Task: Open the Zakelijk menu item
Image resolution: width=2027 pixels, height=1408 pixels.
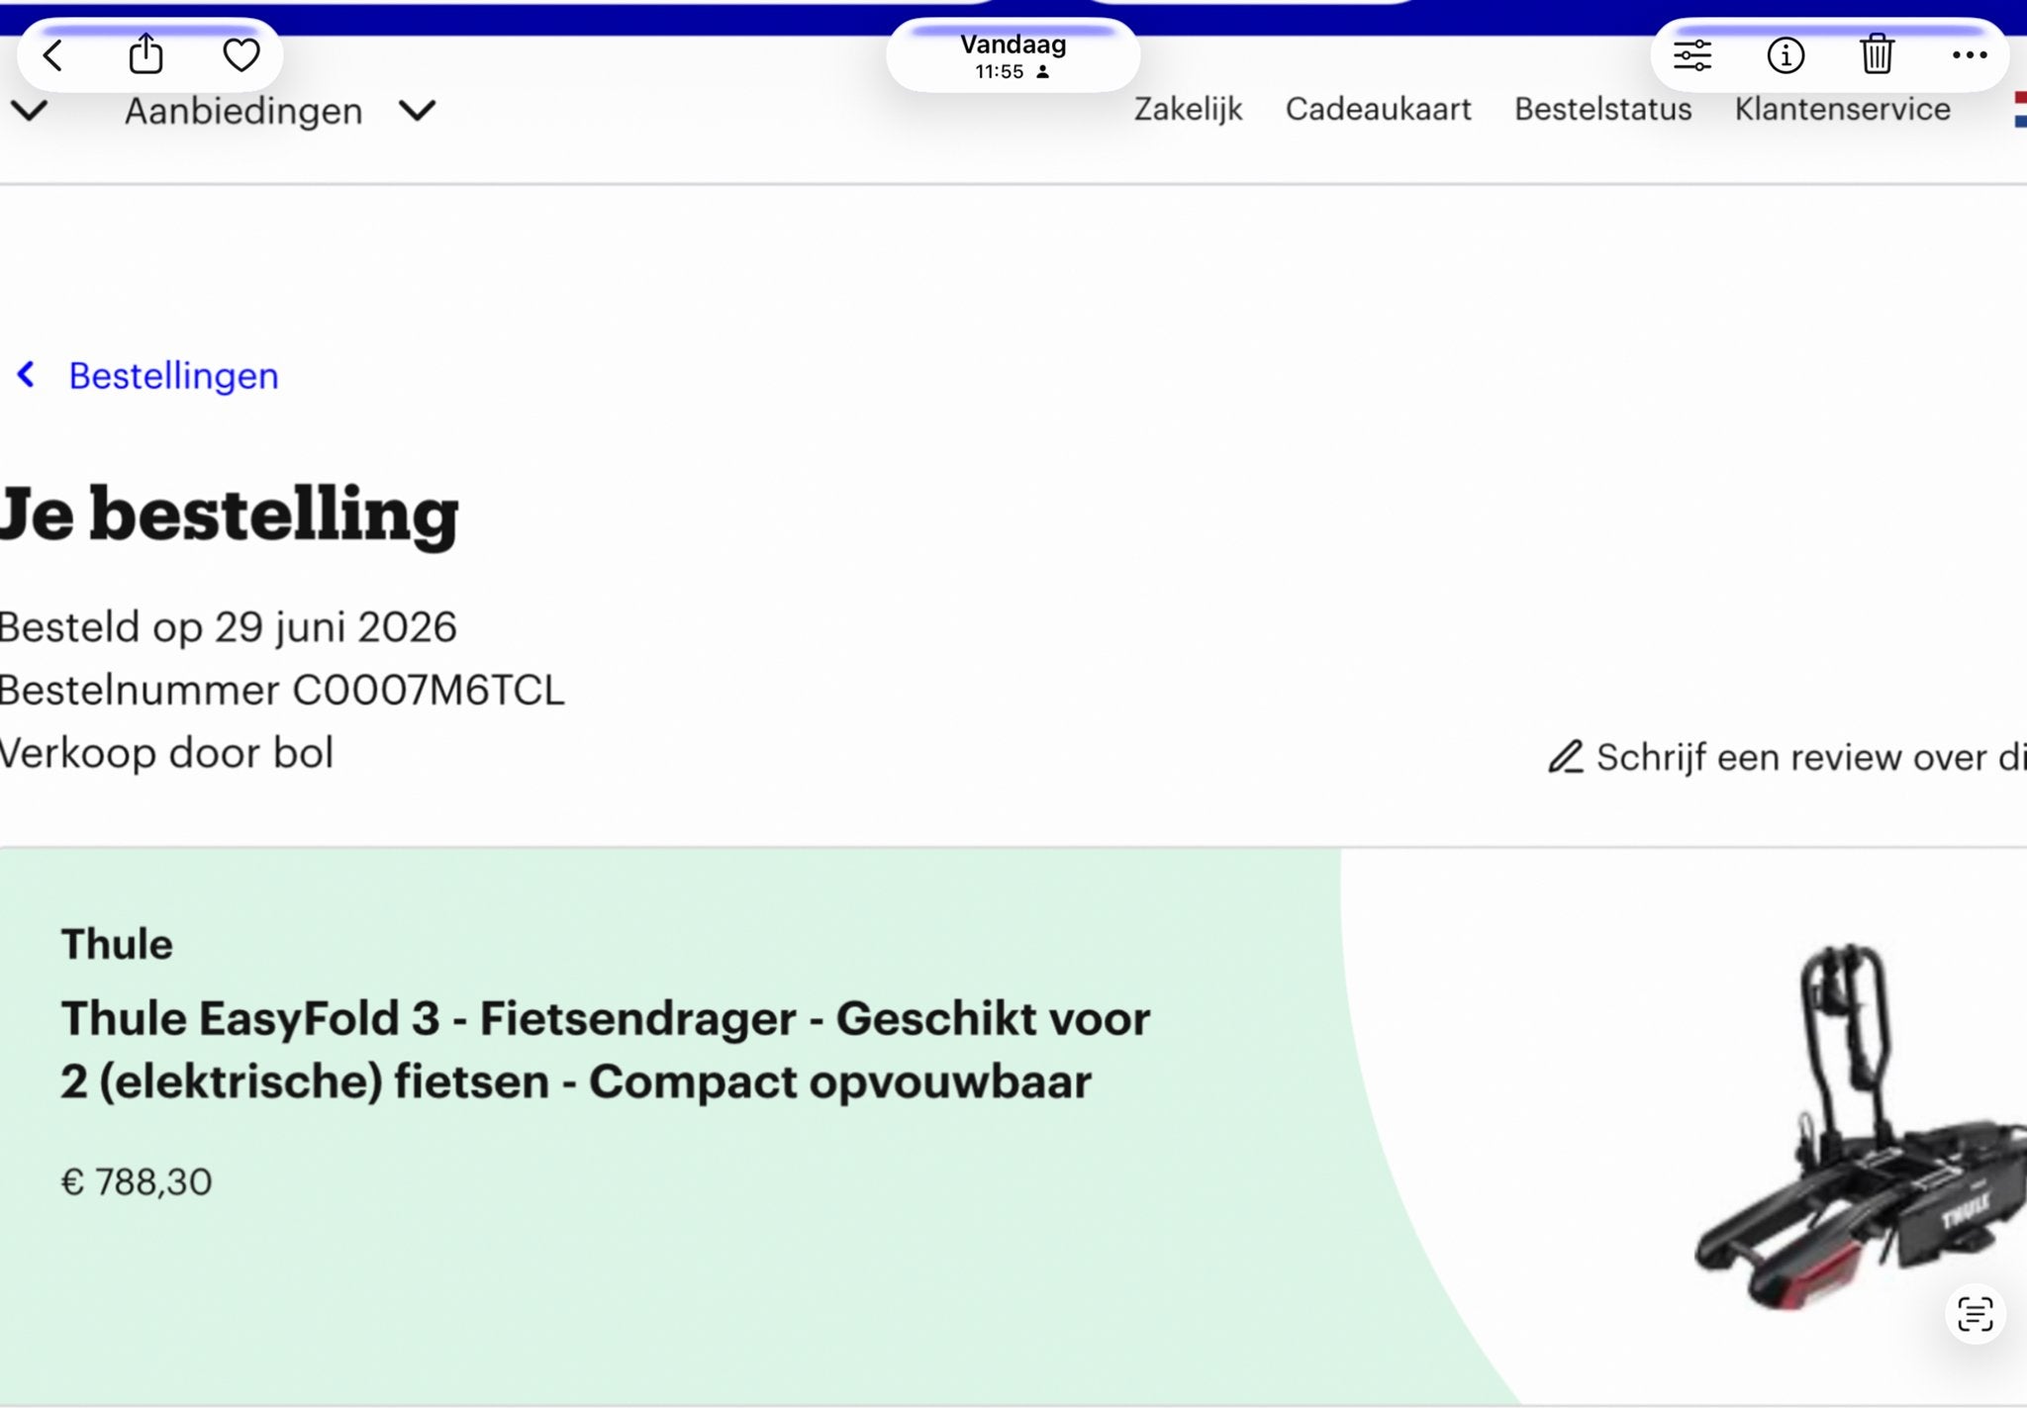Action: [1188, 109]
